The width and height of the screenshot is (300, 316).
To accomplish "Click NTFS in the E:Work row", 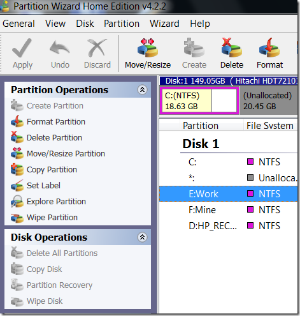I will 269,194.
